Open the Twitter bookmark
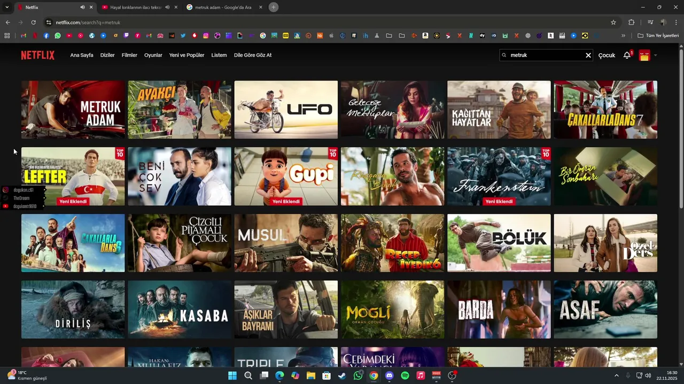The height and width of the screenshot is (384, 684). tap(183, 36)
